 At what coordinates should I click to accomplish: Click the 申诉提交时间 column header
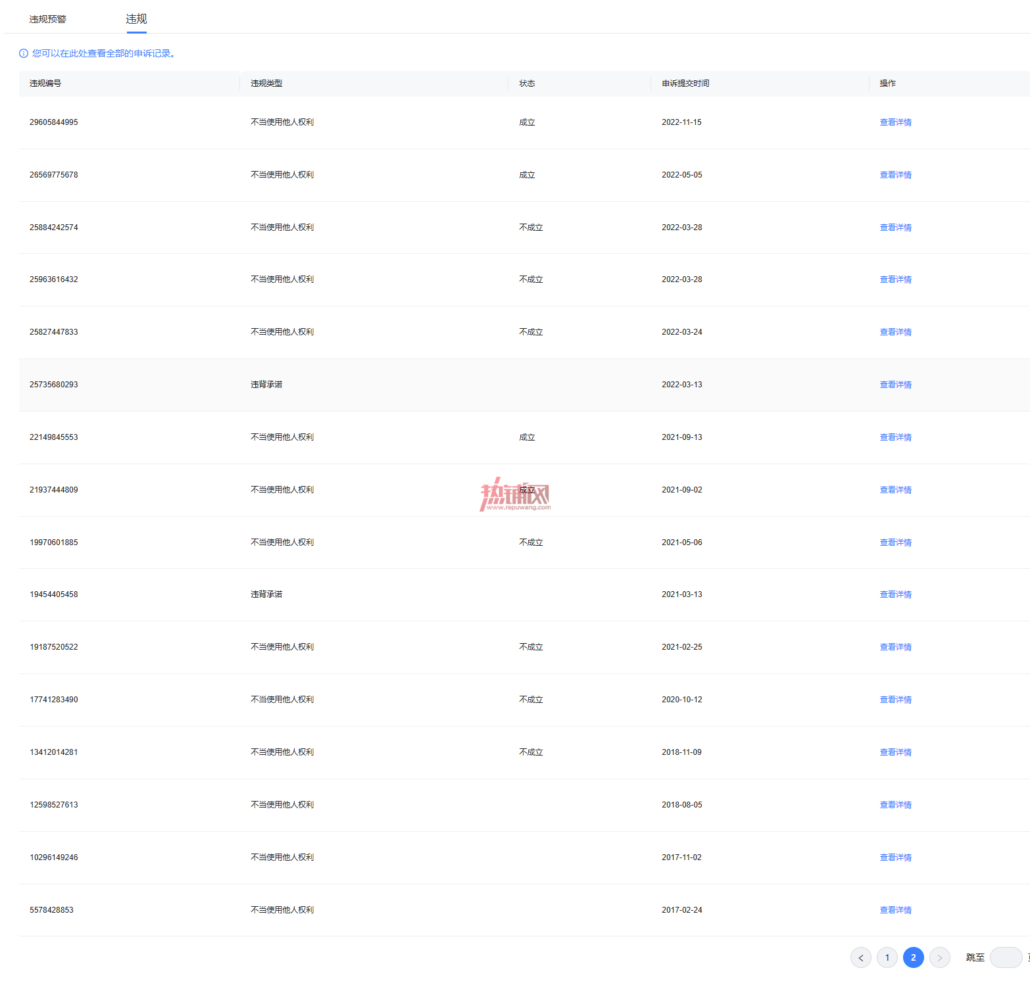click(x=685, y=84)
